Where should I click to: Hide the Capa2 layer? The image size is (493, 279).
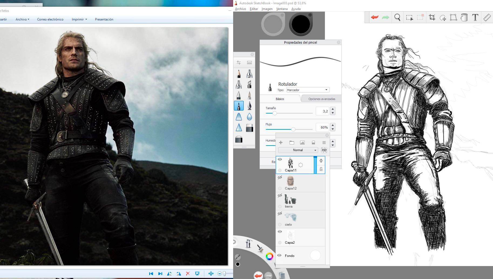click(280, 232)
